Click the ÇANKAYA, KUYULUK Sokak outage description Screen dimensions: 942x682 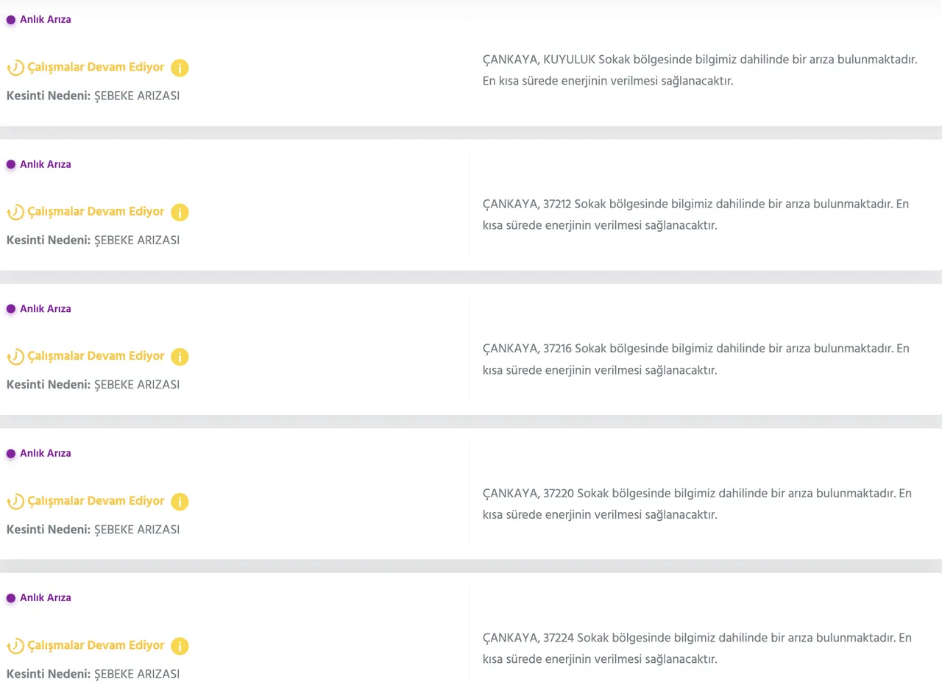click(699, 70)
